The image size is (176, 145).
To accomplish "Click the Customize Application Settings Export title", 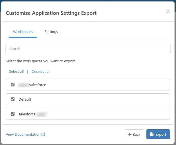I will pos(51,13).
